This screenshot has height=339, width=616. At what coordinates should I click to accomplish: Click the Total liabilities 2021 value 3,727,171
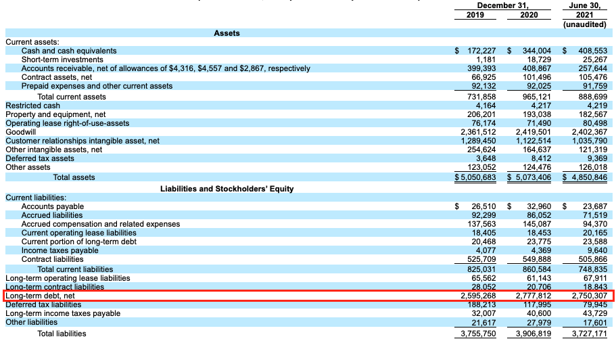586,334
